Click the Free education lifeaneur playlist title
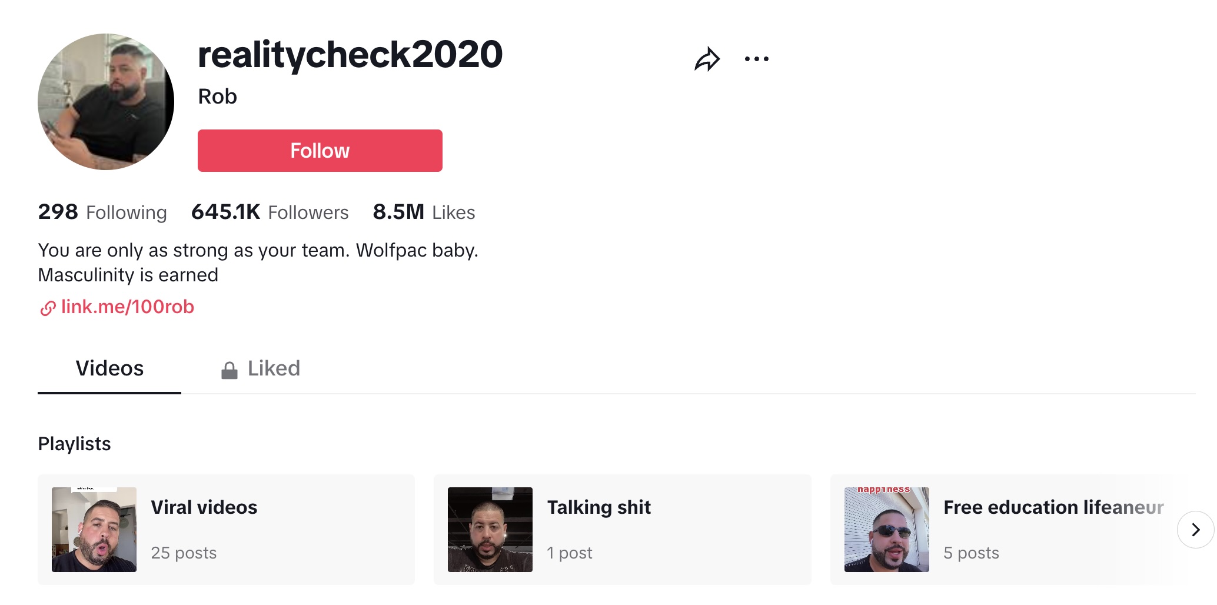The image size is (1217, 605). tap(1053, 507)
